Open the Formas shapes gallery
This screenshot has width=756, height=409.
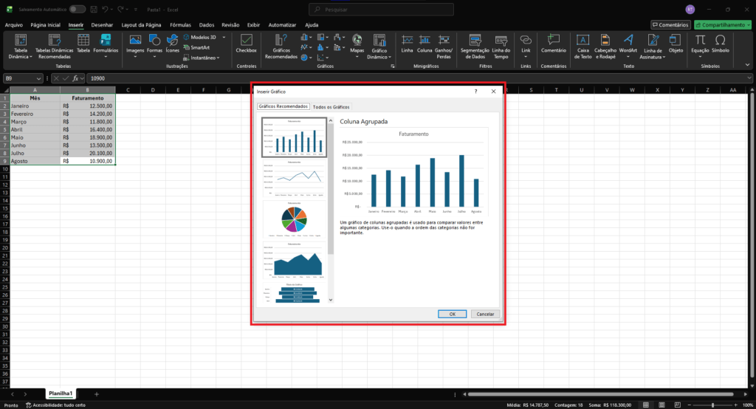pos(154,47)
